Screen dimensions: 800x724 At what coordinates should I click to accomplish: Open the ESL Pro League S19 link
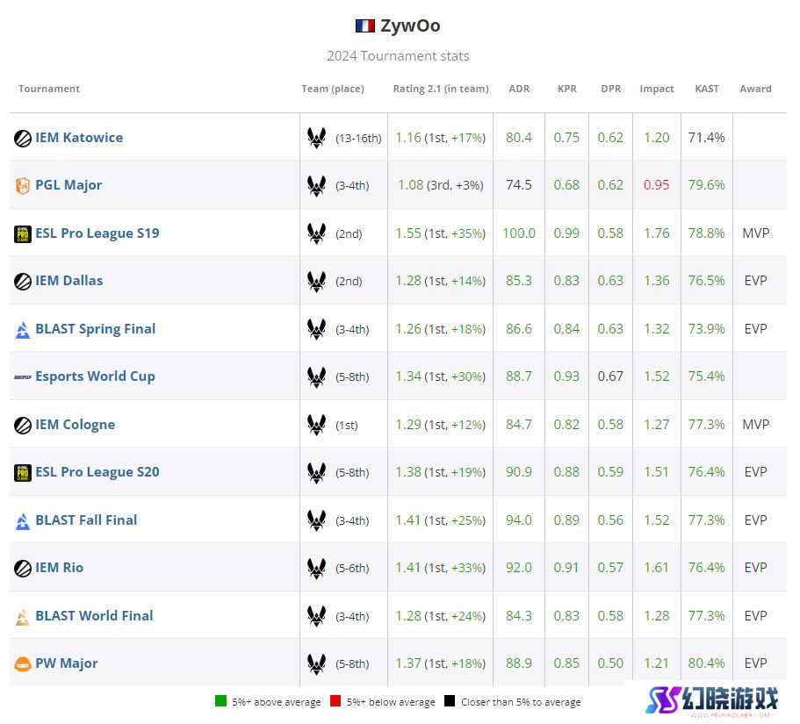97,233
